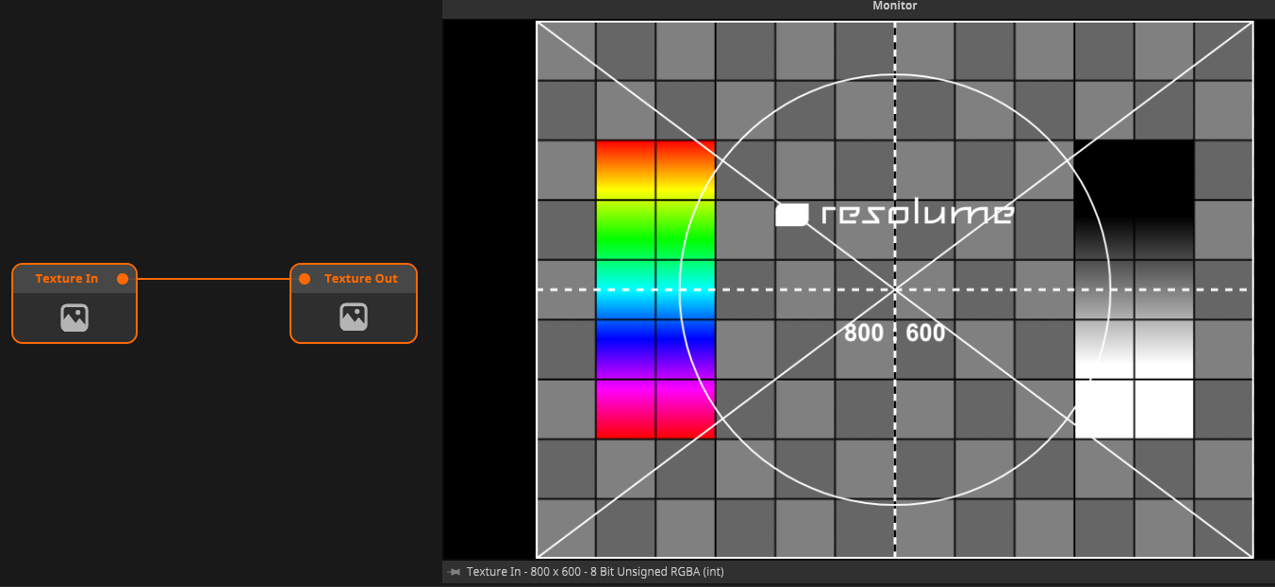Click the orange input port on Texture Out
Viewport: 1275px width, 587px height.
click(305, 279)
